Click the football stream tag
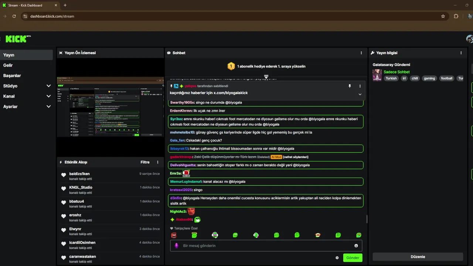This screenshot has height=266, width=473. pos(447,78)
